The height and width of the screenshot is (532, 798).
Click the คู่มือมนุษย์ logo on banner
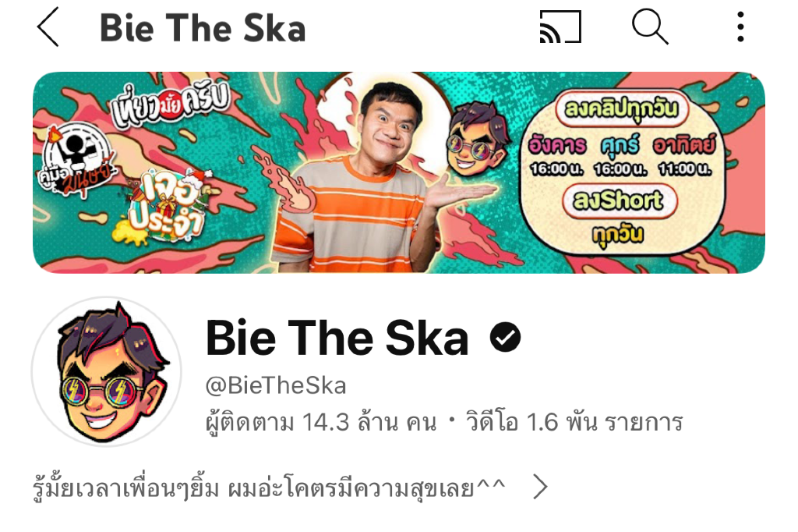(76, 160)
